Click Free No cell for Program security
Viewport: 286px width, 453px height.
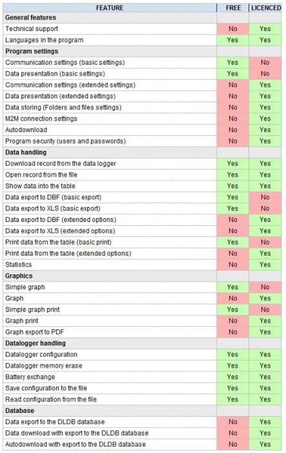(232, 141)
